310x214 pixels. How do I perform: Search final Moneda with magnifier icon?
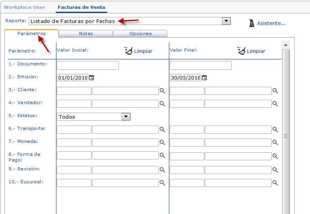pos(275,143)
